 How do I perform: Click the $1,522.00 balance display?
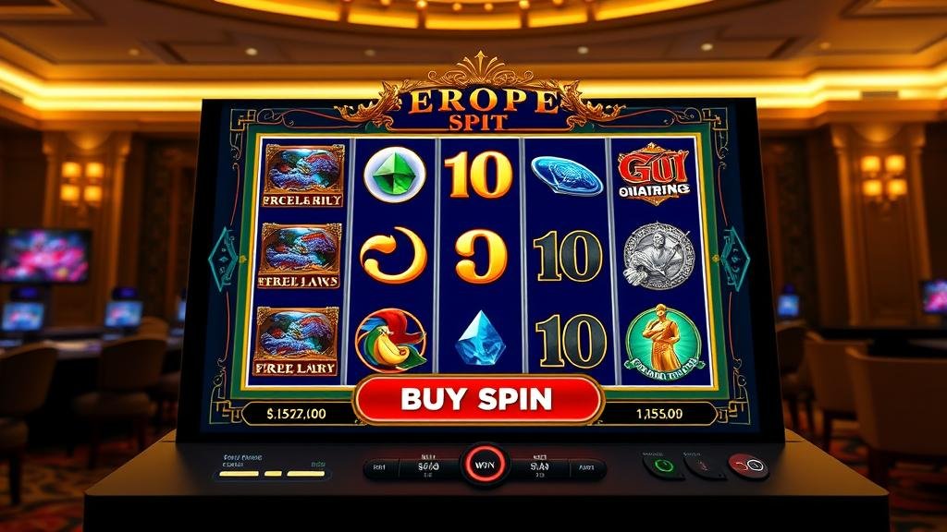[296, 414]
